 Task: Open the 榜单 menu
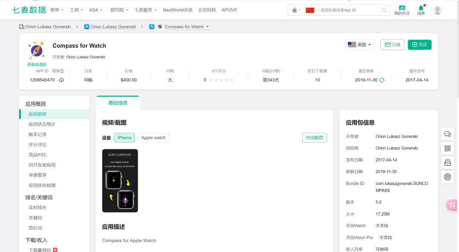pos(57,10)
